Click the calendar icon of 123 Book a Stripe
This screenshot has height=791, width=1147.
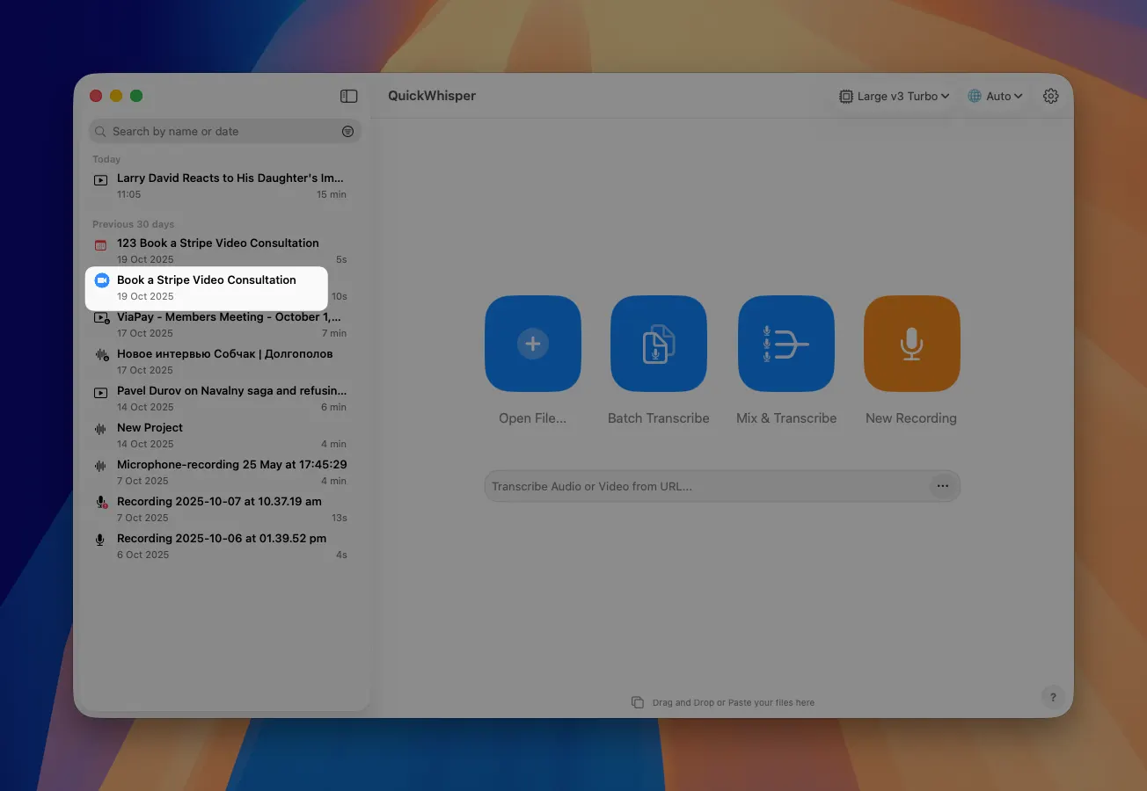[x=101, y=245]
